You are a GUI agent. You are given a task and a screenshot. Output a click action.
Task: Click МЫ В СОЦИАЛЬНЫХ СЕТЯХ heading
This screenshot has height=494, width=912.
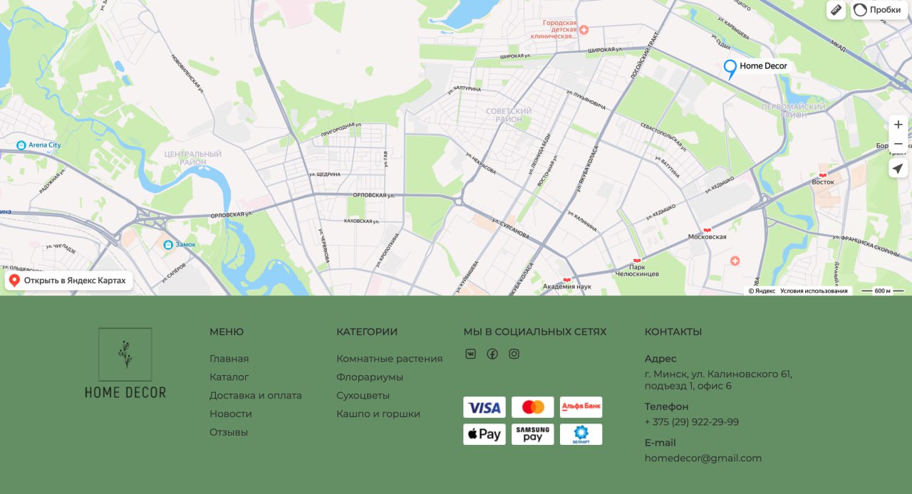(535, 332)
